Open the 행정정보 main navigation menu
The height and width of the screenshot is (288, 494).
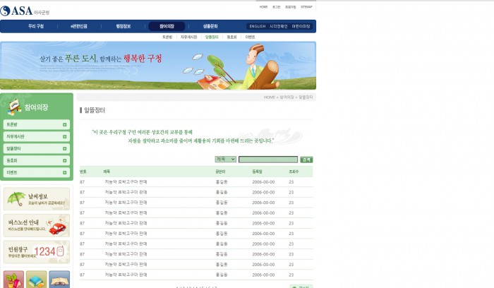(123, 26)
